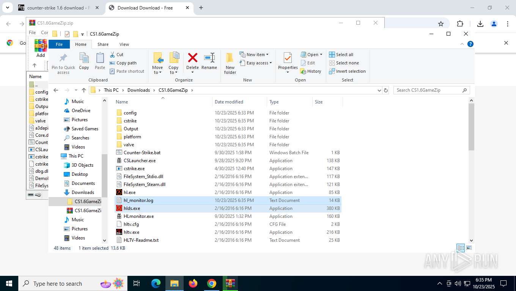
Task: Open new Chrome tab with plus
Action: pos(201,8)
